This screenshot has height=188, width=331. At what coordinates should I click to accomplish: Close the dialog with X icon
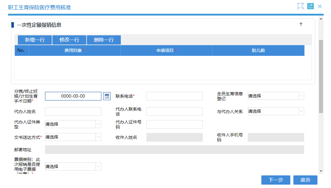pos(320,6)
